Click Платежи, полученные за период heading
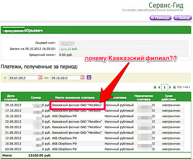 click(39, 67)
